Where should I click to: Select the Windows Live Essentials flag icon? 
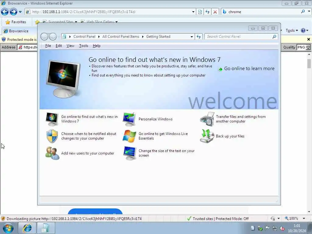(x=129, y=136)
